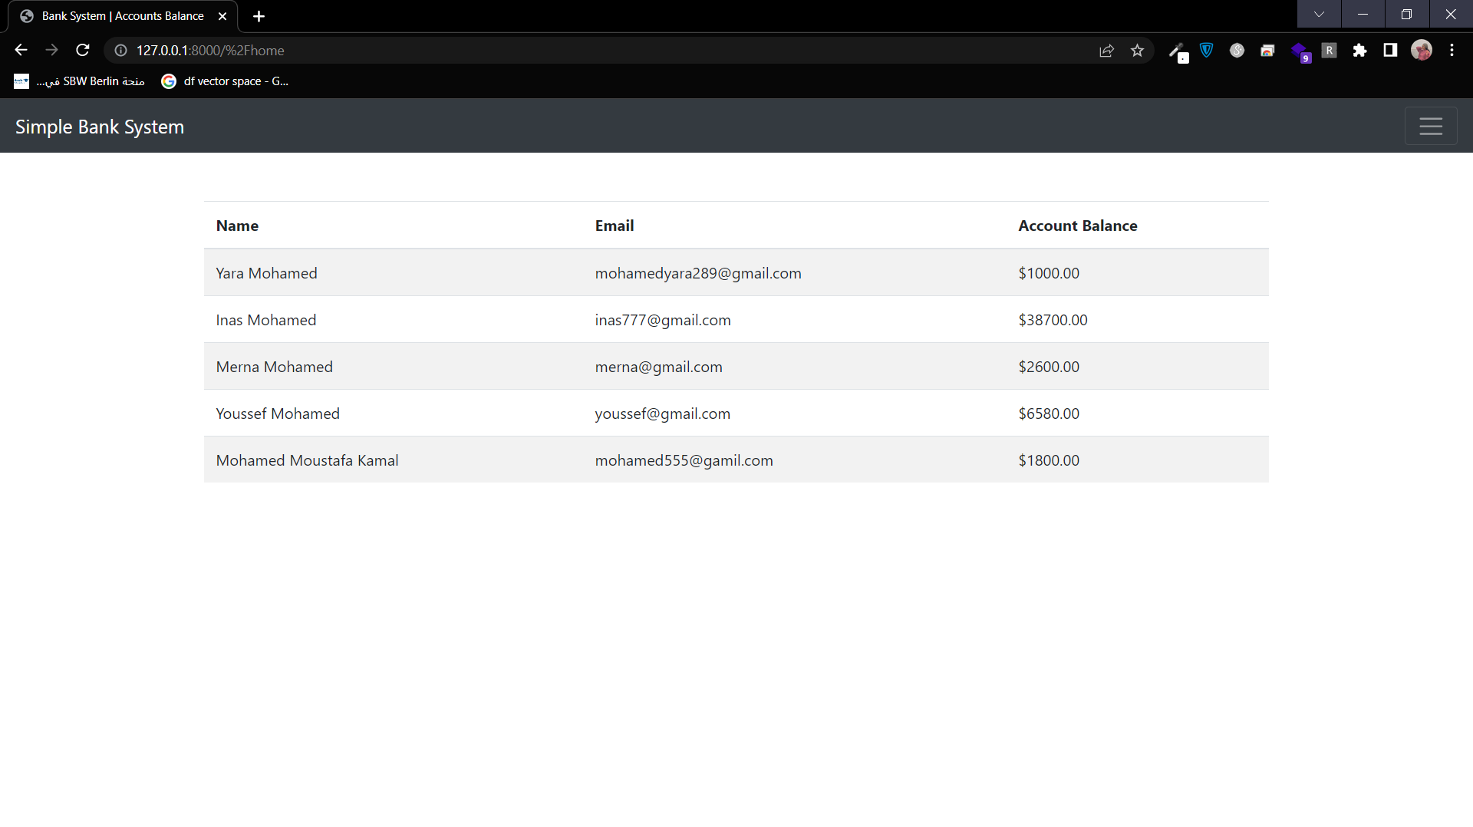Expand the back navigation arrow
The height and width of the screenshot is (827, 1473).
click(20, 50)
